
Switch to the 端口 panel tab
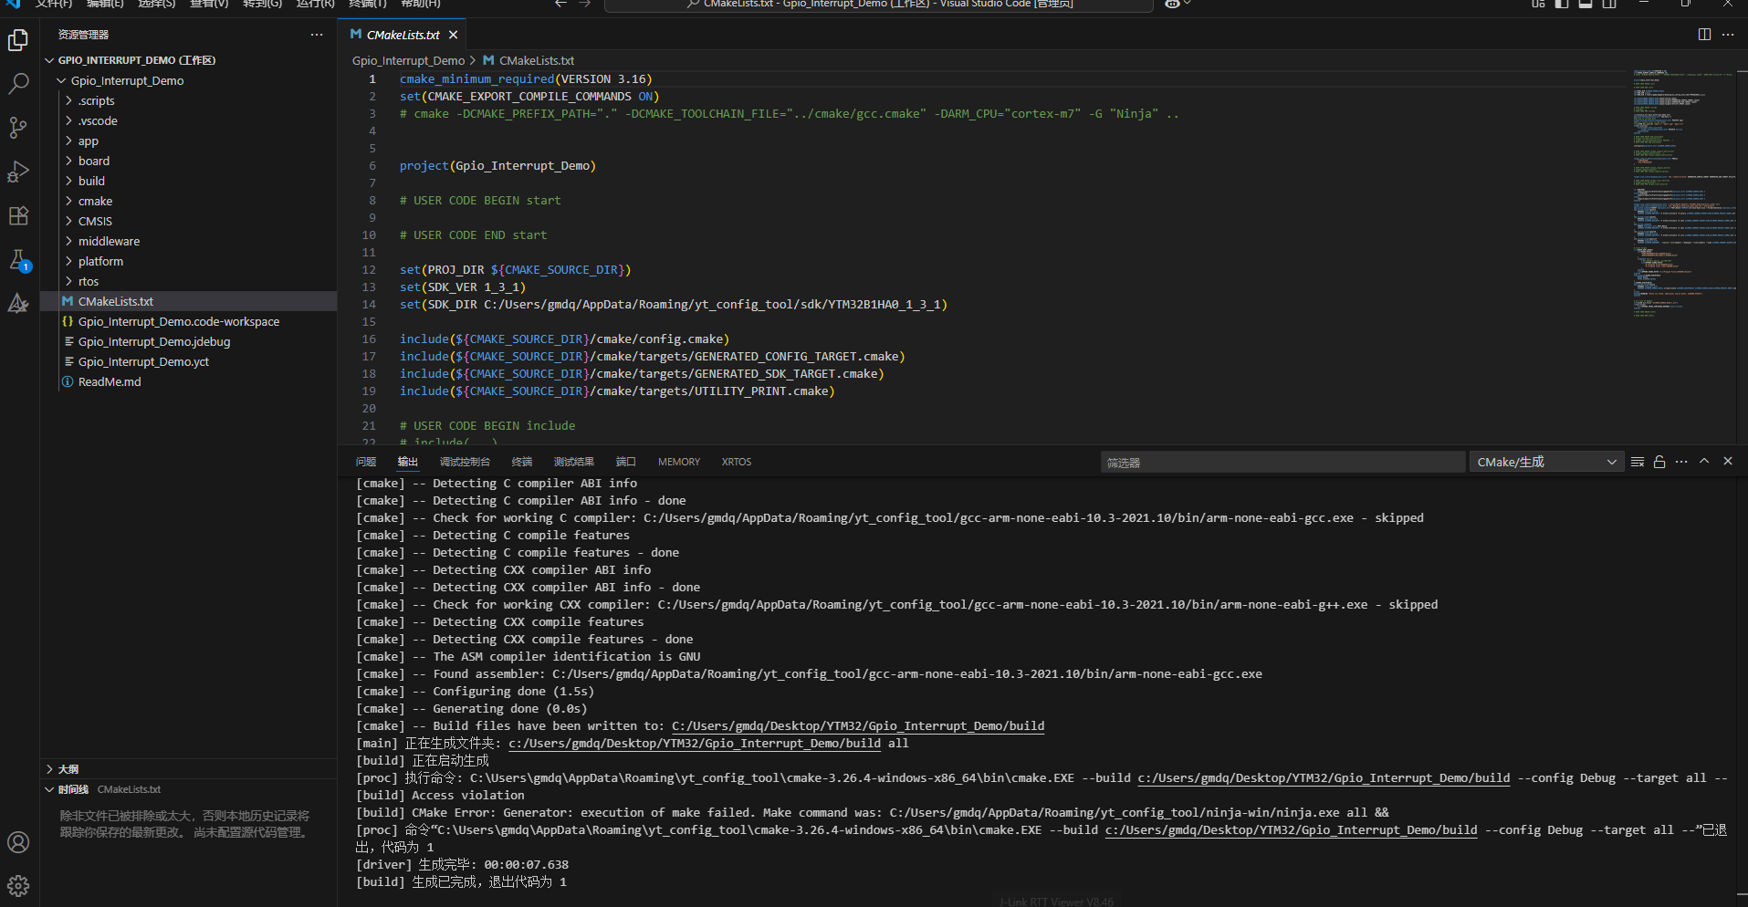[x=626, y=462]
